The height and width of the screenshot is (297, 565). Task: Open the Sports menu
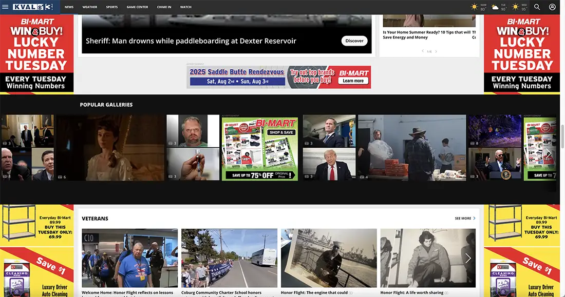[x=111, y=7]
